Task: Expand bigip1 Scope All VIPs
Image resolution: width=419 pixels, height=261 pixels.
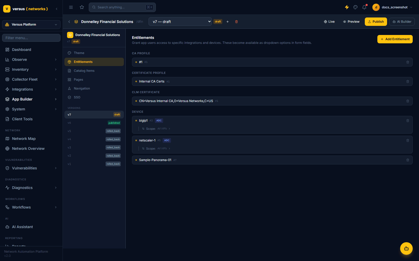Action: (156, 129)
